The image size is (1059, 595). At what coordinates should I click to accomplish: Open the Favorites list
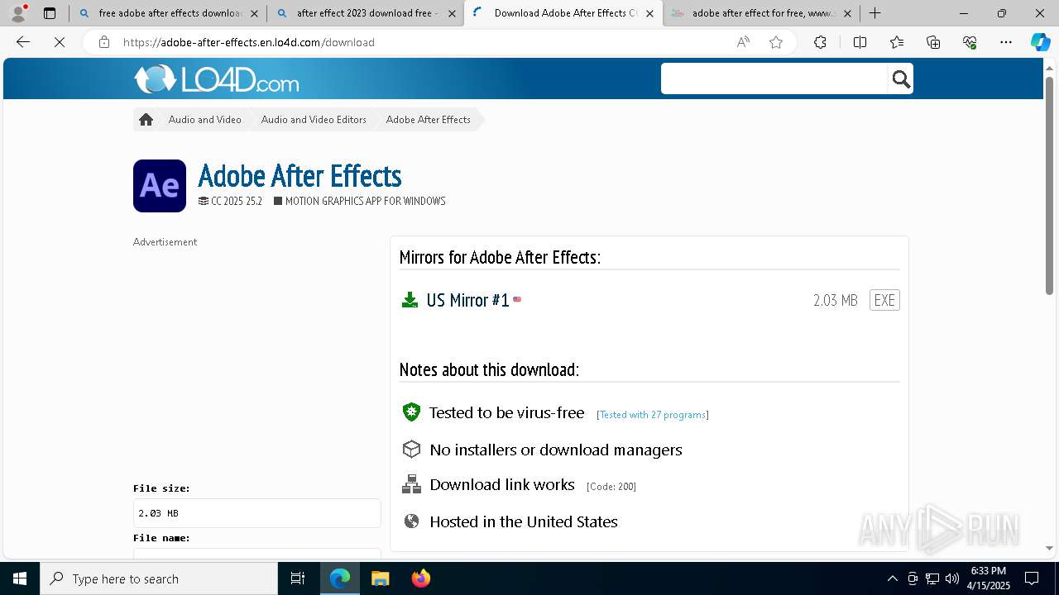click(897, 42)
